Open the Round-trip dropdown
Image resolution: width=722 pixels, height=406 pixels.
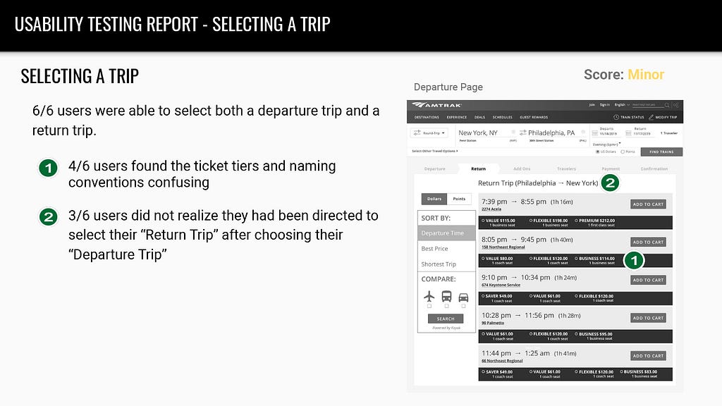click(429, 133)
